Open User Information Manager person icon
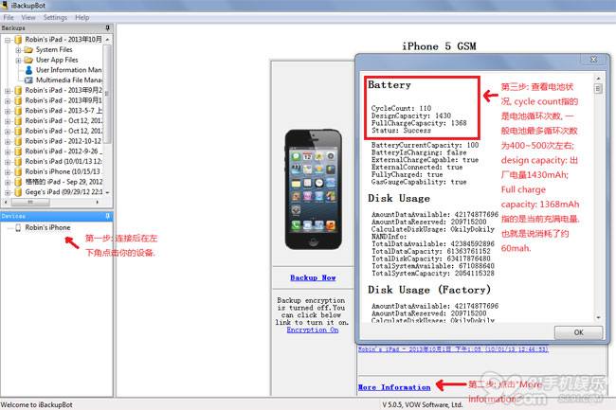616x410 pixels. 28,70
